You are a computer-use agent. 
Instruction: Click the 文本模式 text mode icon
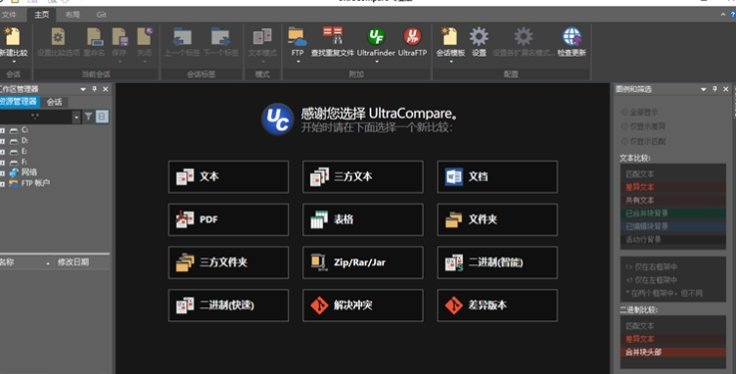[x=262, y=36]
